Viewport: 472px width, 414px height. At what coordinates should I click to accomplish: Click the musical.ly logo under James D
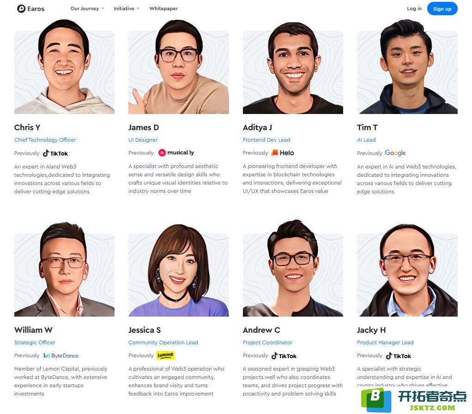pos(176,153)
